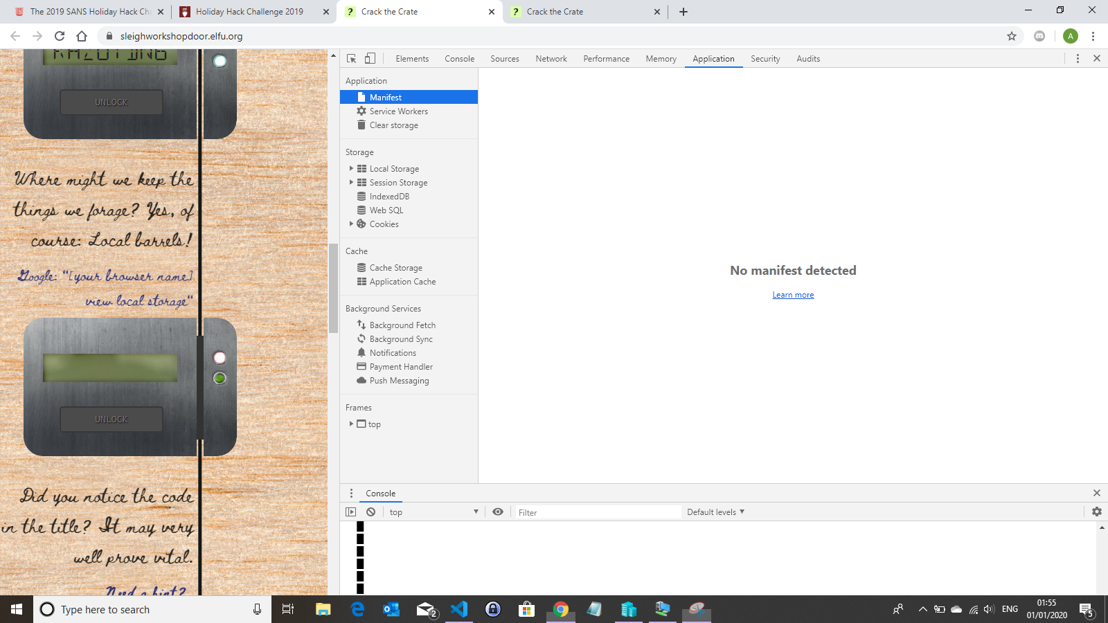Open Background Sync service

(x=401, y=339)
